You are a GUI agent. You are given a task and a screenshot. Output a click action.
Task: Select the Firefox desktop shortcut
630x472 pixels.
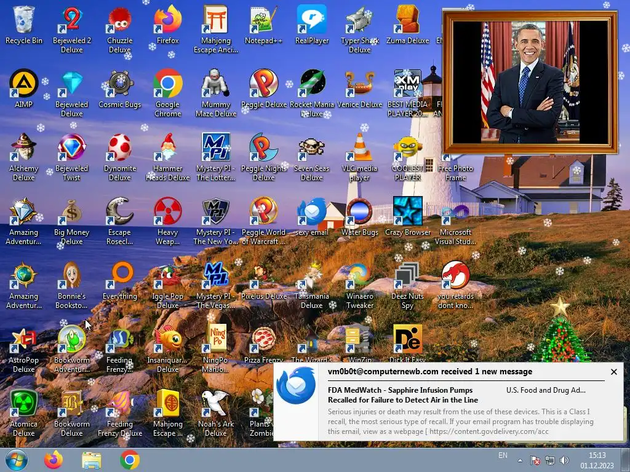click(167, 25)
